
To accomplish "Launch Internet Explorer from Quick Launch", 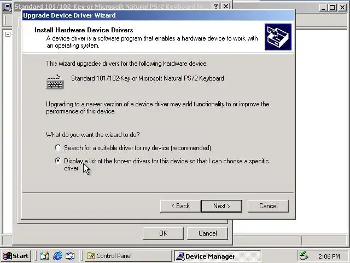I will click(57, 256).
